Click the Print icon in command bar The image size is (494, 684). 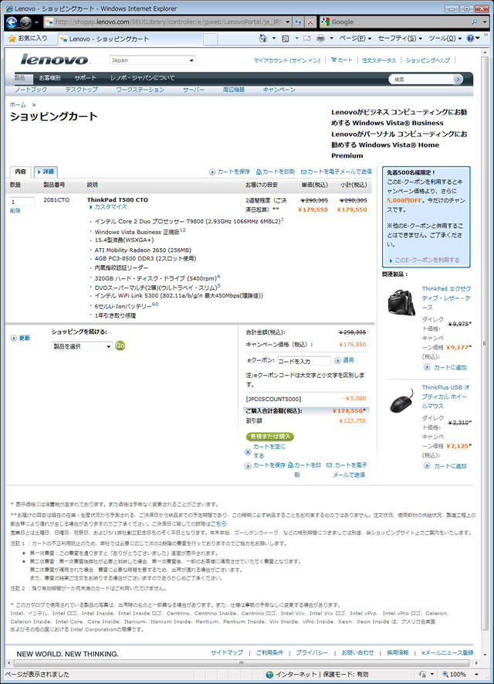coord(320,39)
